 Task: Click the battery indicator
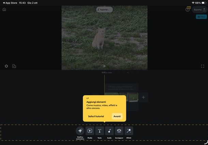[x=204, y=3]
